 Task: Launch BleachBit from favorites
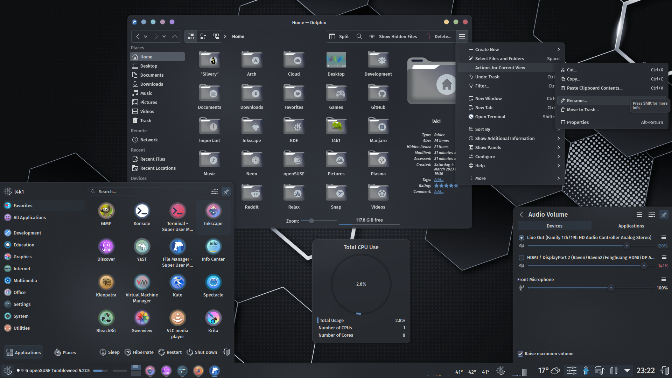coord(106,322)
